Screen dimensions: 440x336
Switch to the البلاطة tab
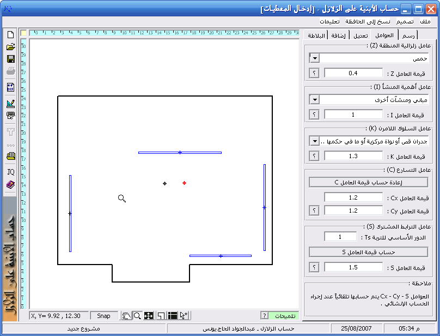click(317, 35)
